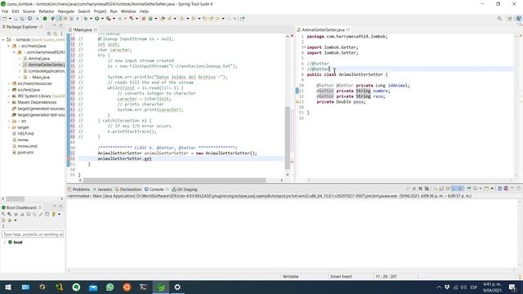Click the Main.java horizontal scrollbar thumb
523x294 pixels.
coord(174,180)
